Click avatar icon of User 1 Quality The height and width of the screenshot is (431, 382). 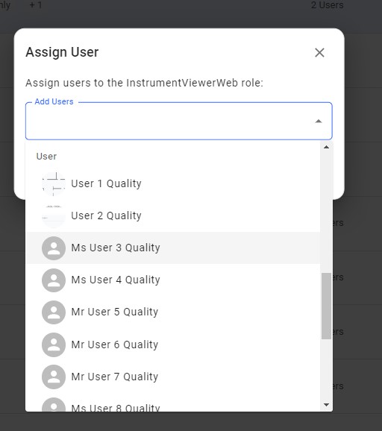(54, 184)
